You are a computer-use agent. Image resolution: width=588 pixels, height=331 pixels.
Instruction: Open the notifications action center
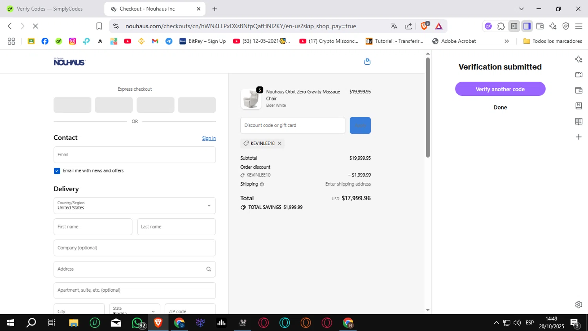tap(575, 324)
